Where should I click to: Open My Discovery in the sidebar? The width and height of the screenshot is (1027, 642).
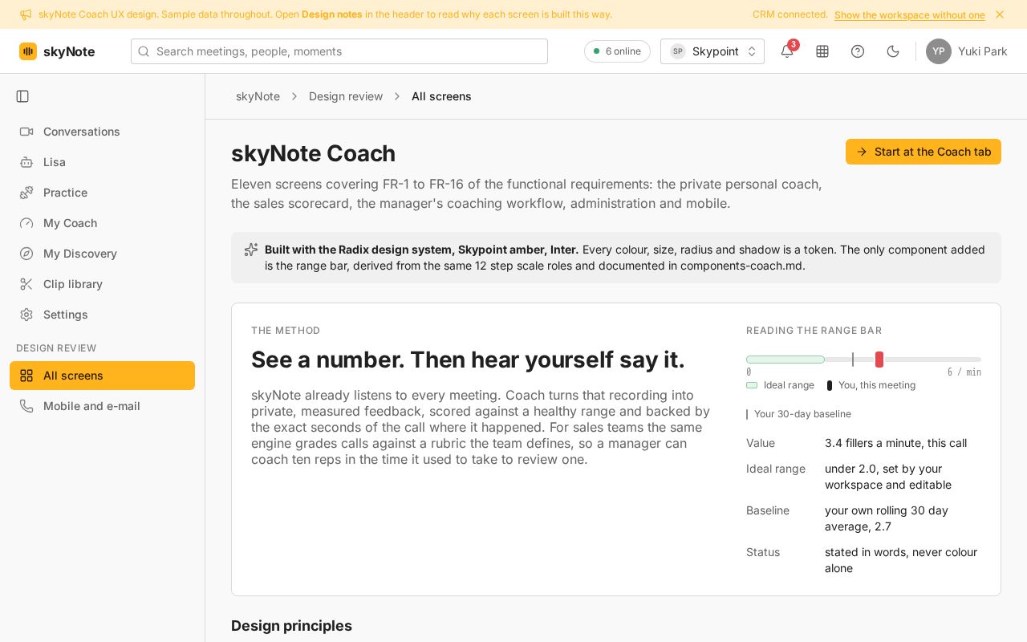[102, 254]
